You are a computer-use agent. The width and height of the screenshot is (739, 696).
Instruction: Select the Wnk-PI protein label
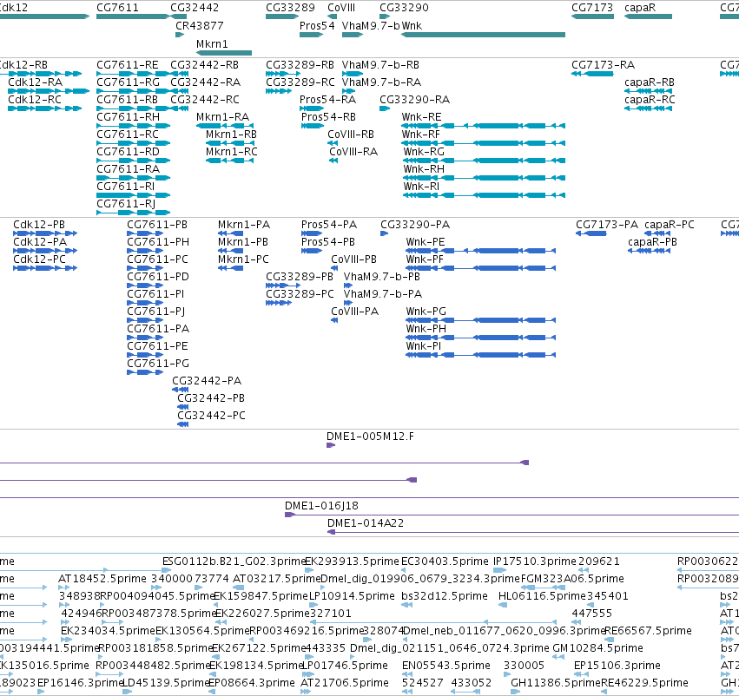tap(423, 346)
